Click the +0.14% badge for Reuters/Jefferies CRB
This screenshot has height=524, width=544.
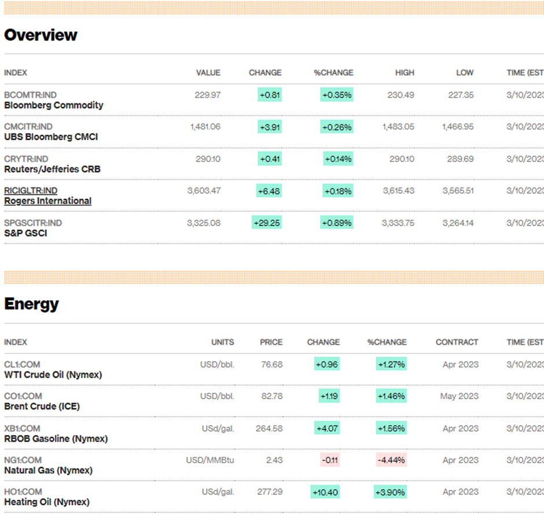(x=338, y=159)
